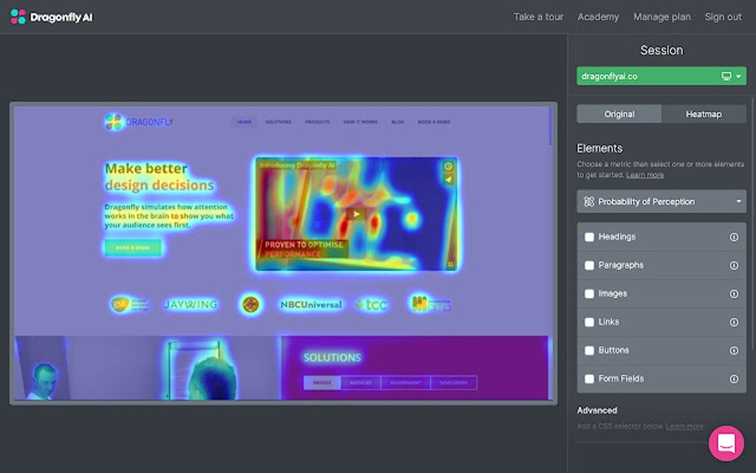Screen dimensions: 756x473
Task: Click the share arrow icon on the video
Action: (450, 179)
